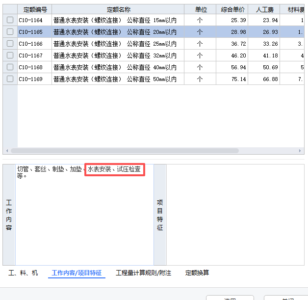Viewport: 308px width, 300px height.
Task: Enable the checkbox next to C10-1166
Action: [10, 44]
